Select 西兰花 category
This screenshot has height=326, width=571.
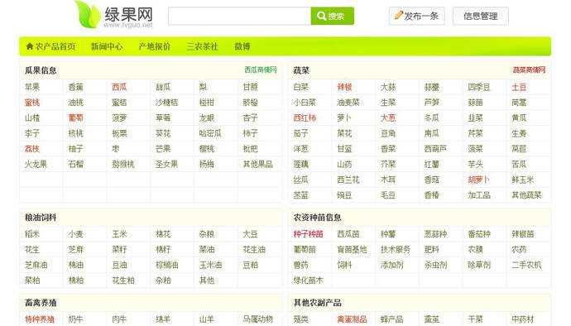tap(348, 180)
